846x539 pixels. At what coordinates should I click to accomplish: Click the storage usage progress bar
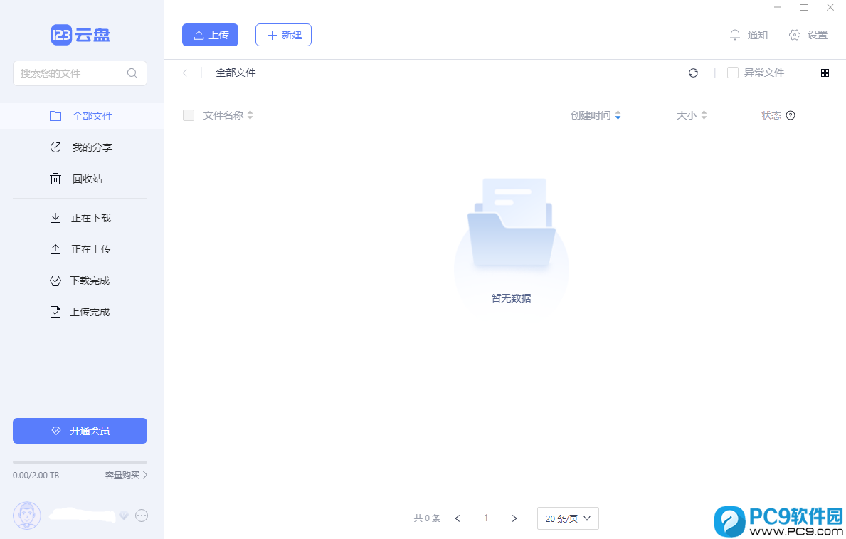click(x=80, y=462)
